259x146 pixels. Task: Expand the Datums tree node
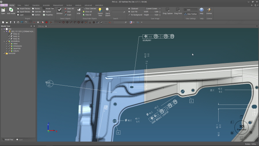pyautogui.click(x=7, y=51)
